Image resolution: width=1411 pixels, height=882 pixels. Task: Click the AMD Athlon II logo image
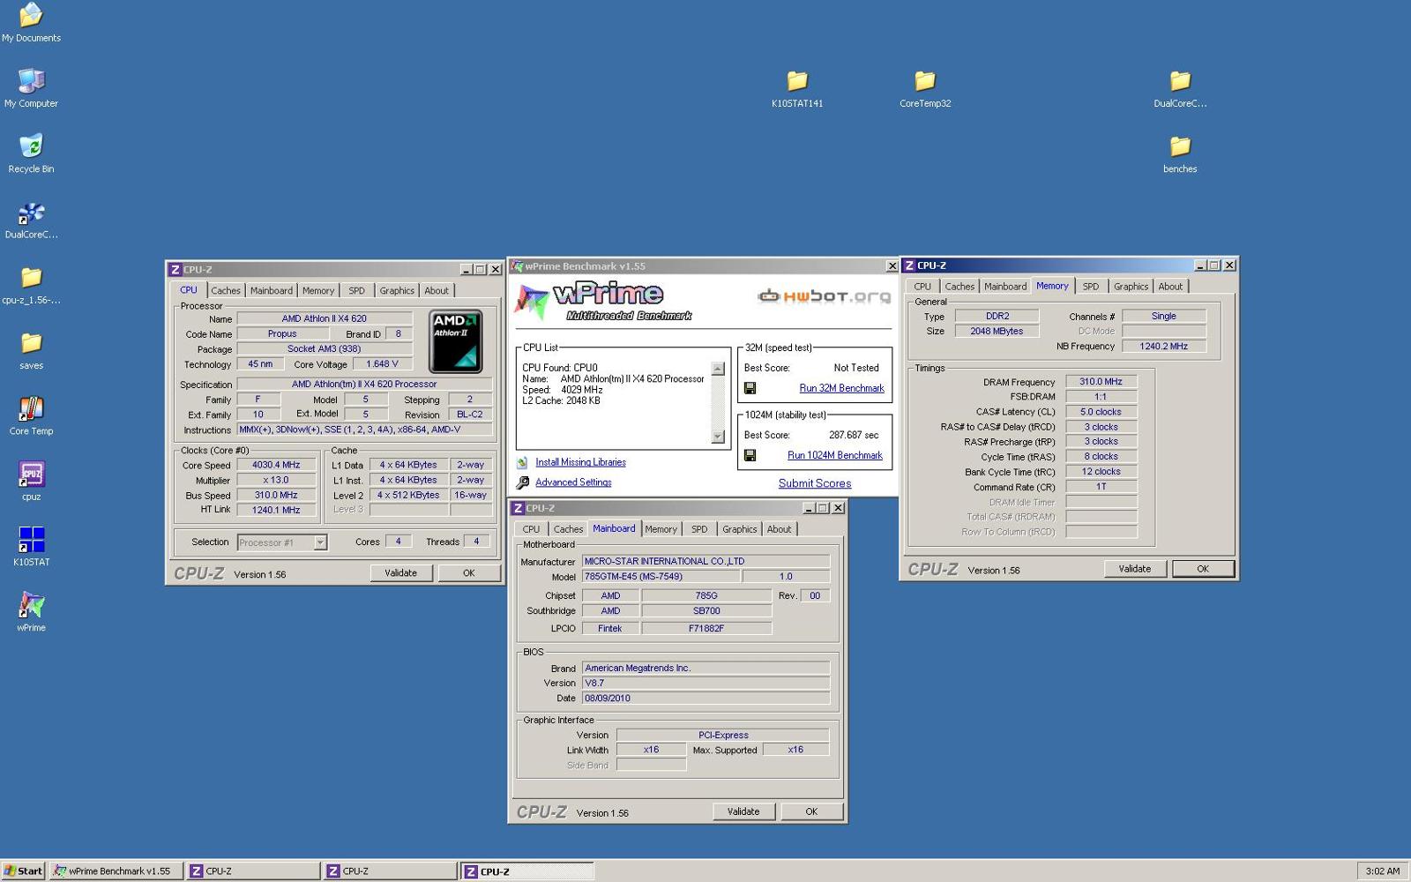[x=455, y=341]
